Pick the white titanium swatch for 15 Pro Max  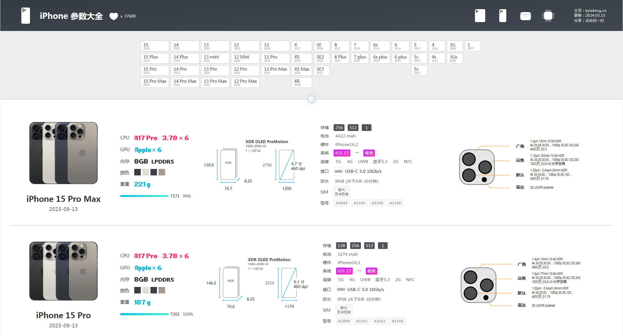[146, 172]
